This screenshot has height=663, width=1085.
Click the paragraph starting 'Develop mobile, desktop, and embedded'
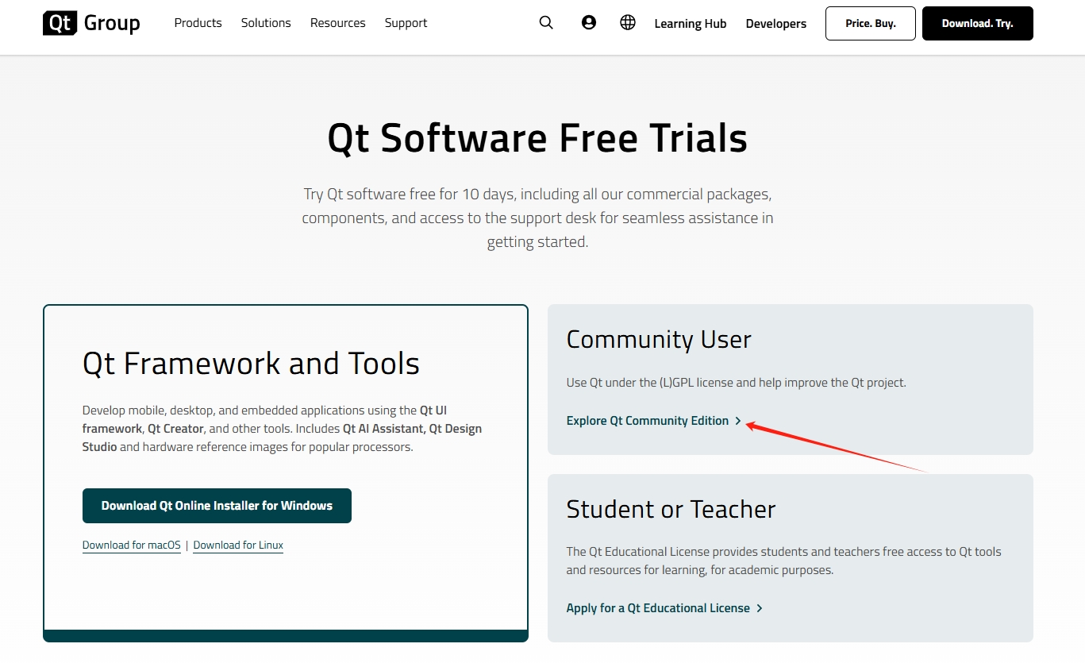(x=282, y=429)
